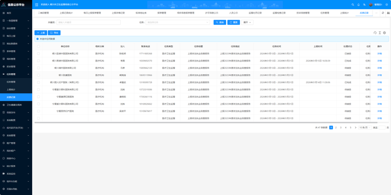Open the 10条/页 page size dropdown

pos(365,128)
